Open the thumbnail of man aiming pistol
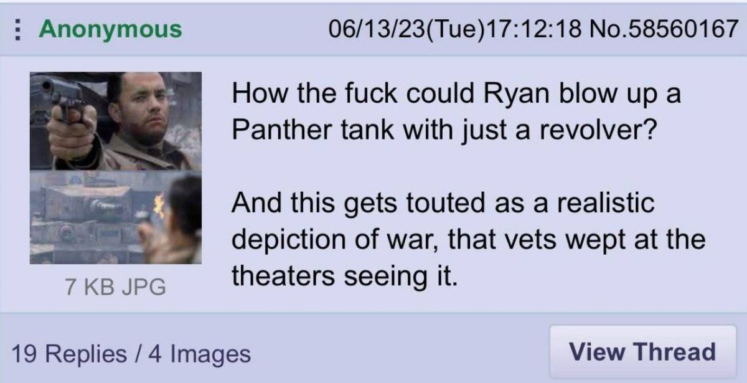Image resolution: width=747 pixels, height=383 pixels. [x=116, y=121]
